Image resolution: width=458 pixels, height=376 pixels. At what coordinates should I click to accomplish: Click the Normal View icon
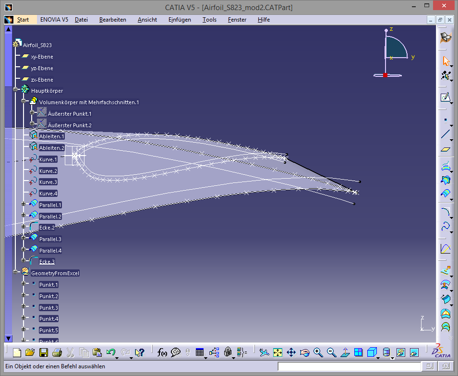[x=345, y=352]
